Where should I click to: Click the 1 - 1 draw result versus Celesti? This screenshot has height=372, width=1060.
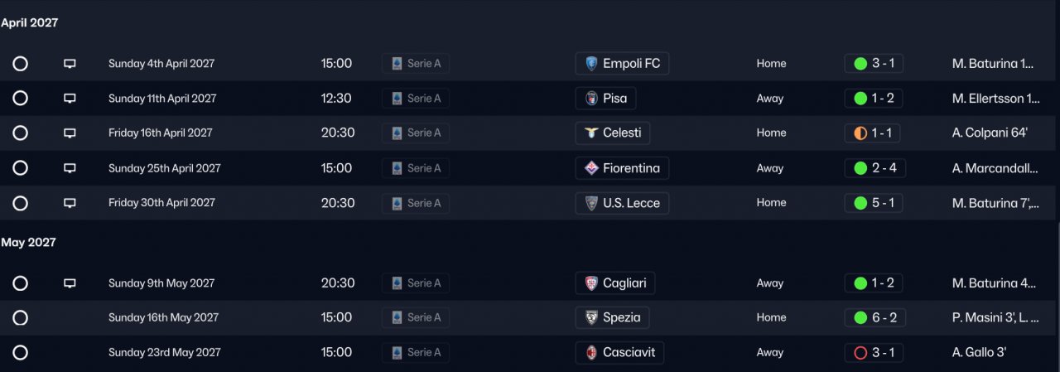pos(874,133)
